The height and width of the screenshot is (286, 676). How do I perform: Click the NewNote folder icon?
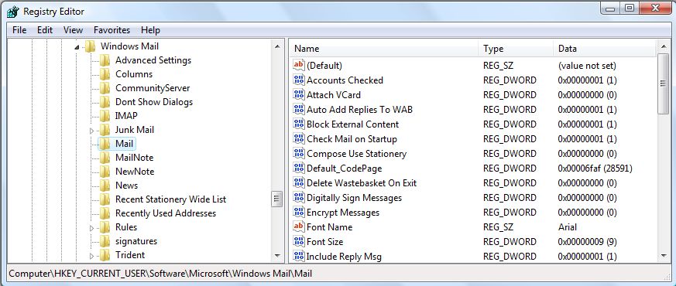(x=105, y=172)
